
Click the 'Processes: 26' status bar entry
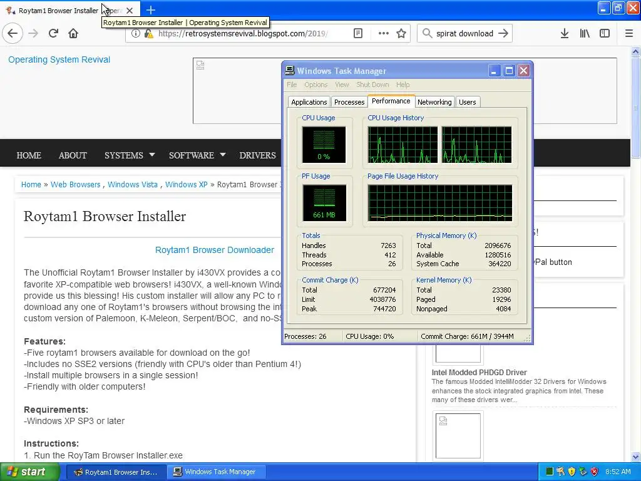coord(305,336)
